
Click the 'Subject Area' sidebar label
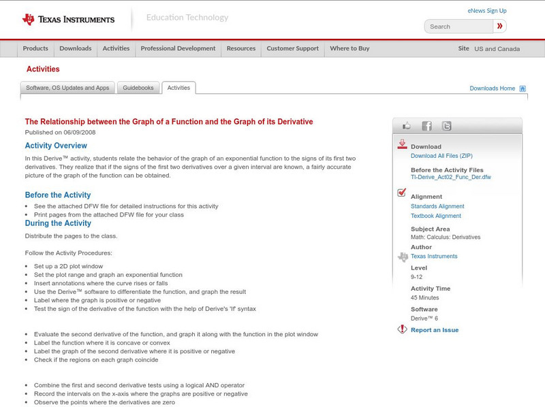pyautogui.click(x=431, y=229)
